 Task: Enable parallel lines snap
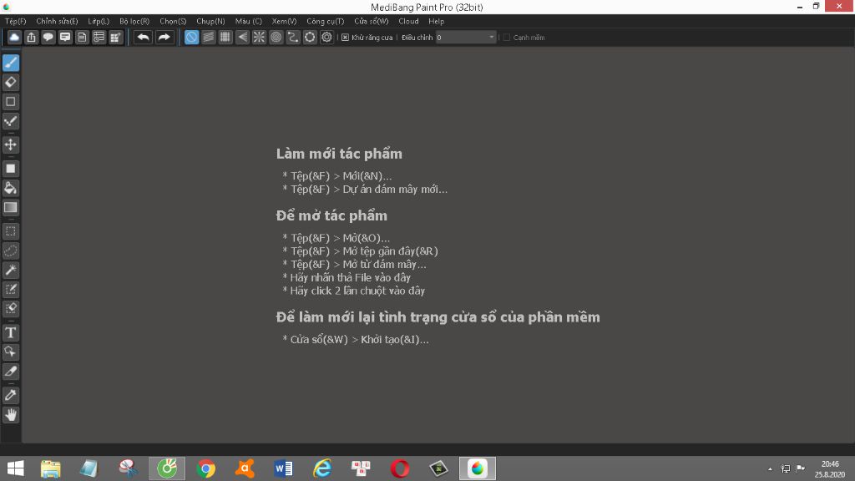click(x=208, y=37)
